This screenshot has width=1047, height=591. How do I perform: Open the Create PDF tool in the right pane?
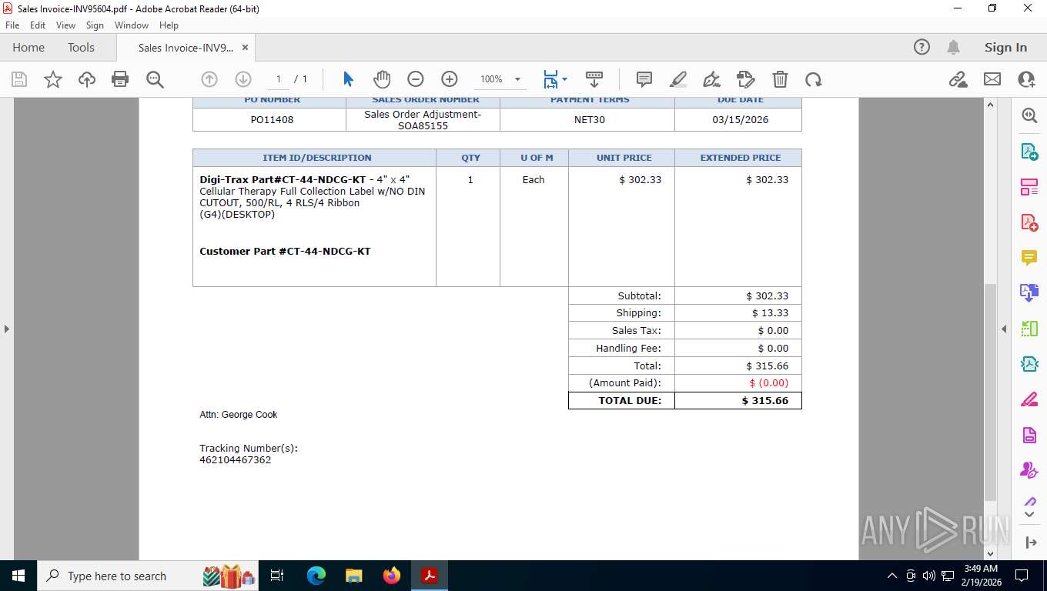point(1029,222)
